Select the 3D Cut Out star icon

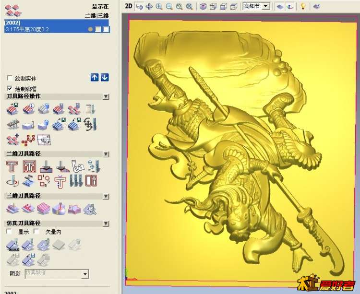74,210
